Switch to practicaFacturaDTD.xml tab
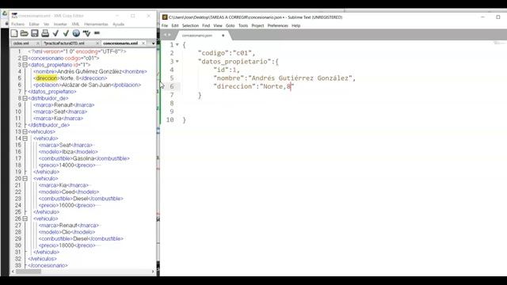The image size is (507, 285). click(64, 44)
